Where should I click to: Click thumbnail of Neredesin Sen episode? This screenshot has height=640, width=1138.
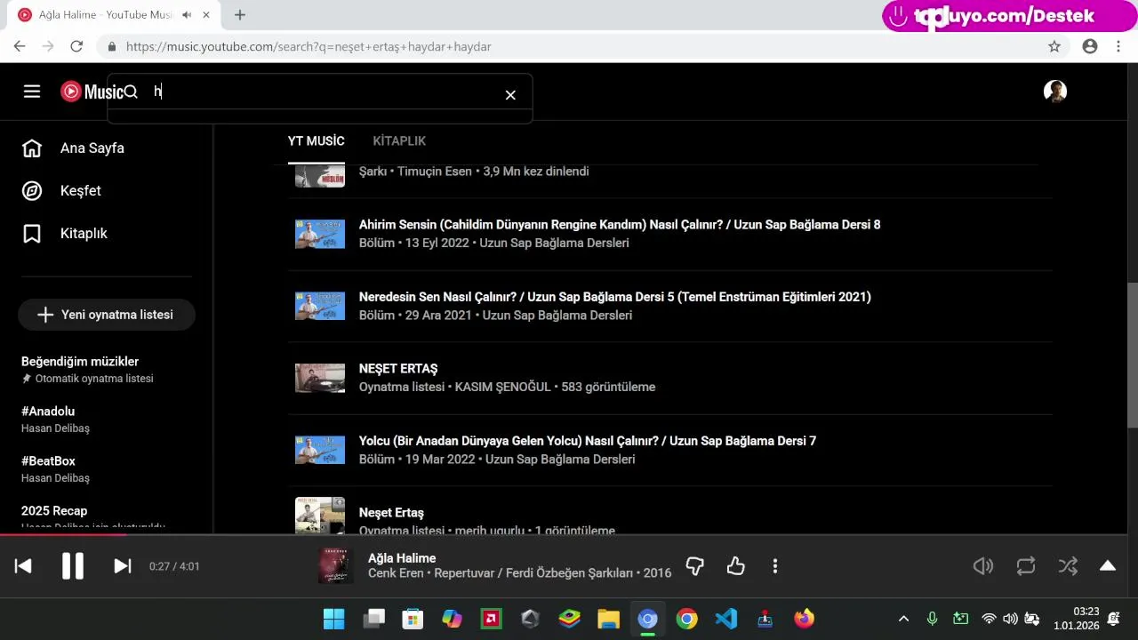tap(320, 306)
